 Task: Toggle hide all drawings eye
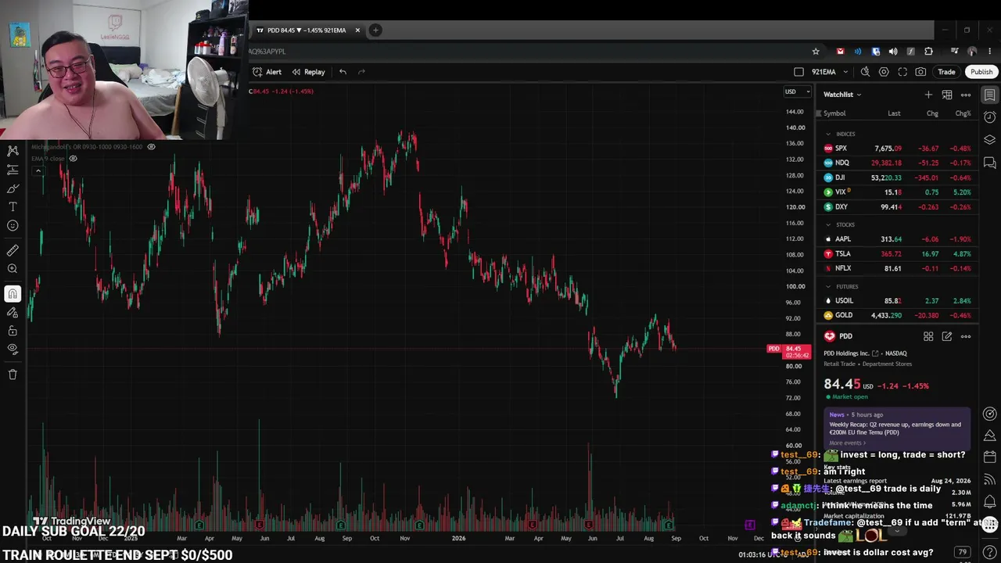(x=13, y=349)
